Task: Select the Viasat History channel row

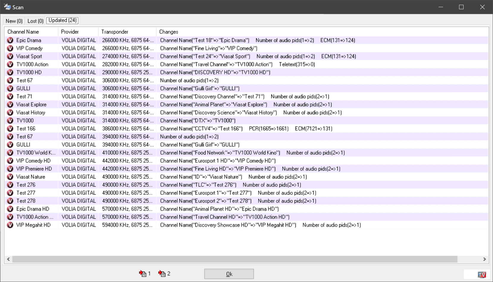Action: point(31,112)
